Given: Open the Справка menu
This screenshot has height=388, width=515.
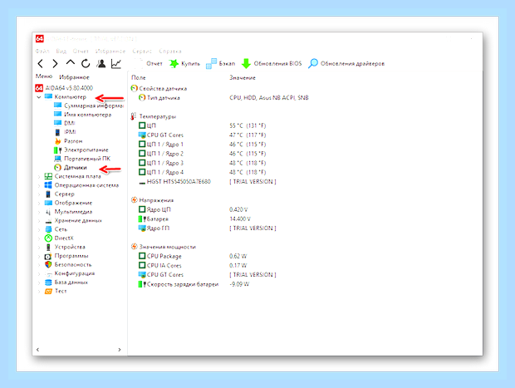Looking at the screenshot, I should tap(170, 52).
